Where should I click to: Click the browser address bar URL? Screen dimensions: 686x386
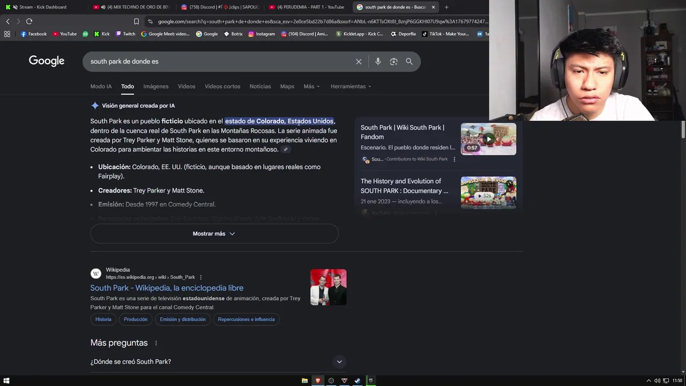(x=323, y=21)
